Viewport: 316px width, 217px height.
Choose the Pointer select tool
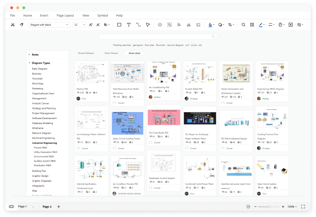point(148,25)
